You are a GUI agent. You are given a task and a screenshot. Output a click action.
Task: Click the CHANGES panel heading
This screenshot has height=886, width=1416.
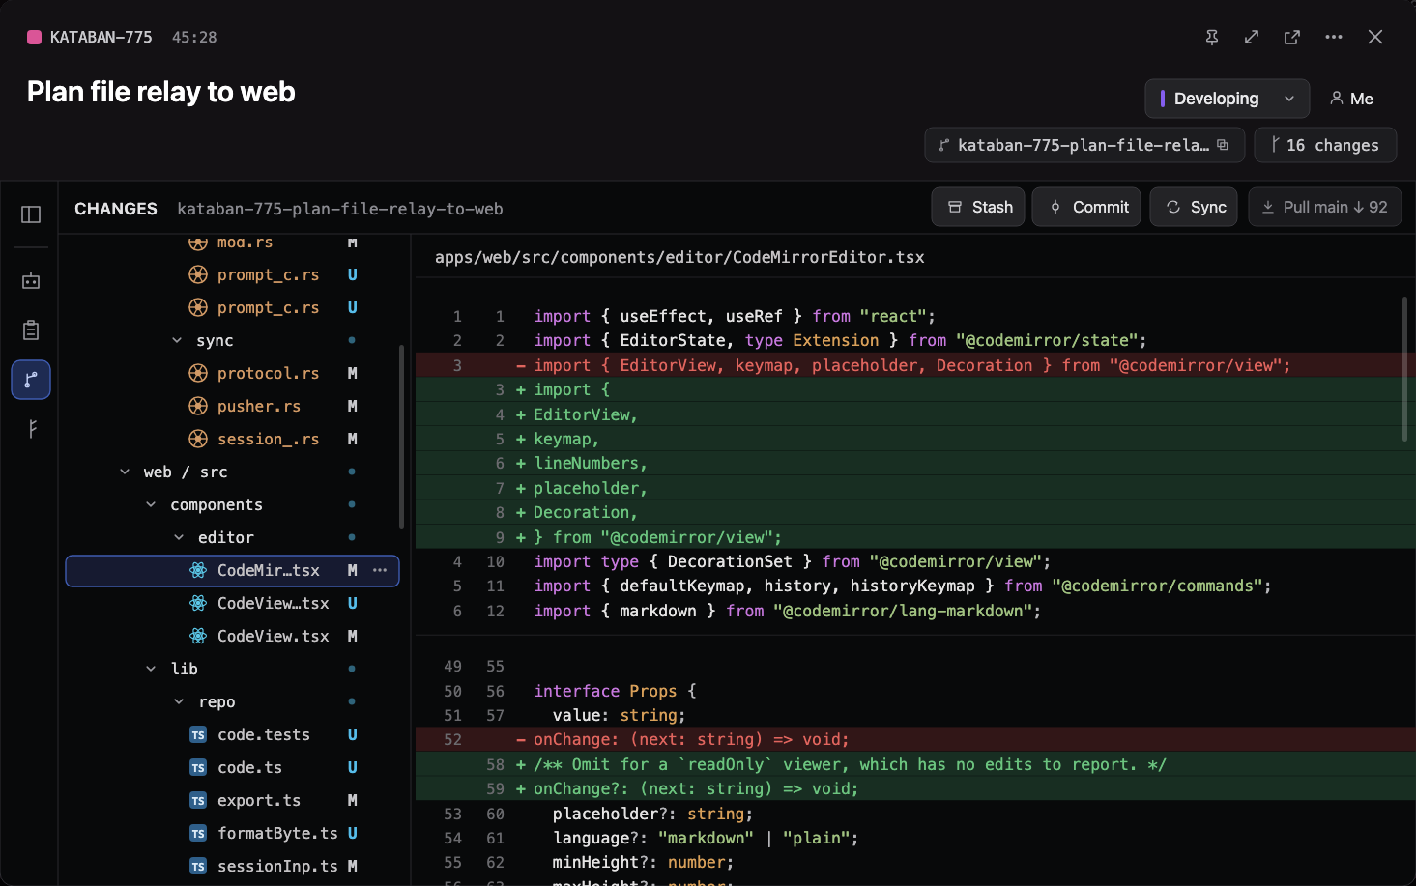click(116, 209)
